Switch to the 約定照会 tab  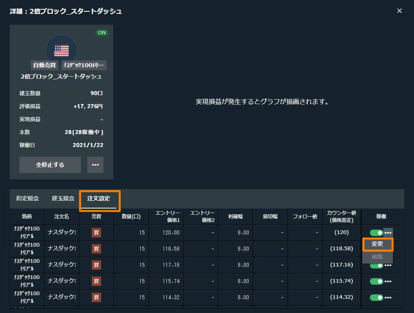(x=27, y=198)
